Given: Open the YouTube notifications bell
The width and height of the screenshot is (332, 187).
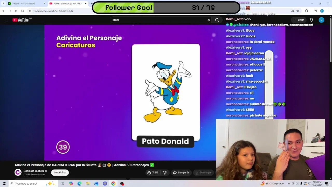Looking at the screenshot, I should click(x=312, y=20).
